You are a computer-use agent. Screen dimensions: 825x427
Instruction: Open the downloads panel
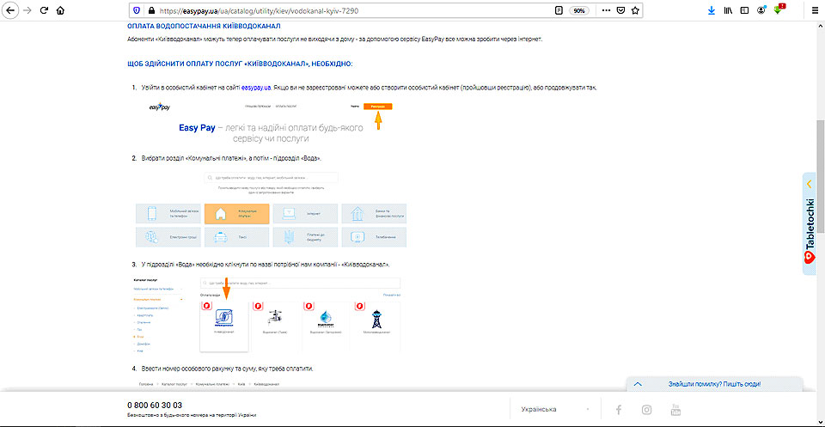(712, 10)
